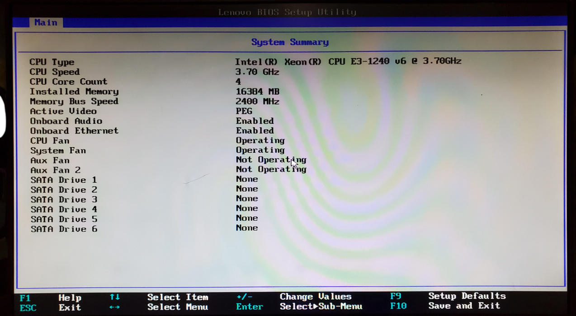Click the SATA Drive 3 label
This screenshot has height=316, width=576.
coord(64,200)
